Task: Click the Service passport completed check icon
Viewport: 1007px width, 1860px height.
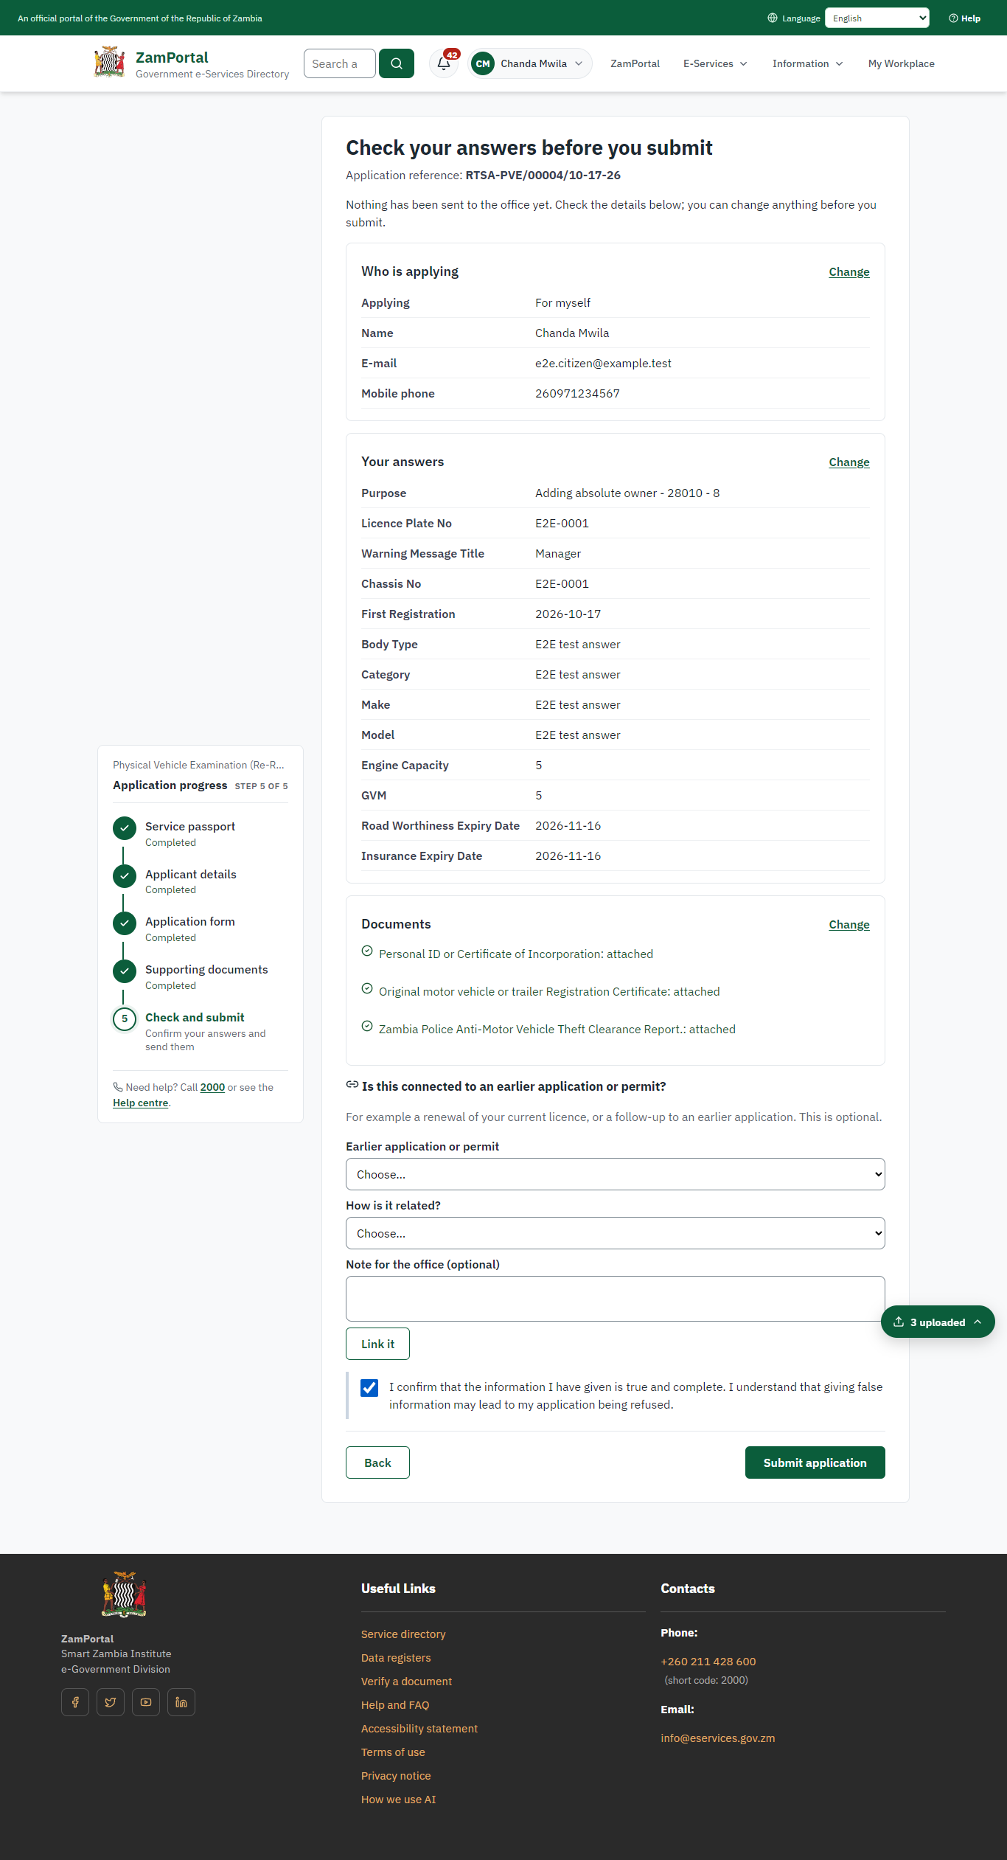Action: click(x=125, y=828)
